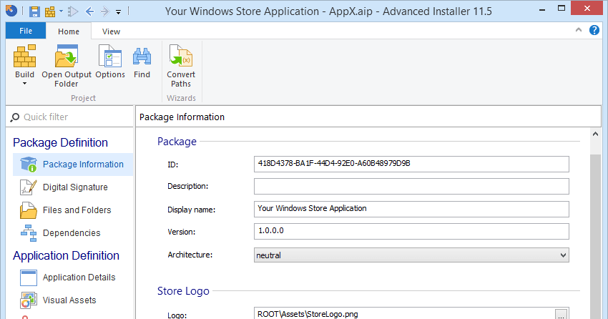
Task: Click the quick access Build icon in title bar
Action: (50, 11)
